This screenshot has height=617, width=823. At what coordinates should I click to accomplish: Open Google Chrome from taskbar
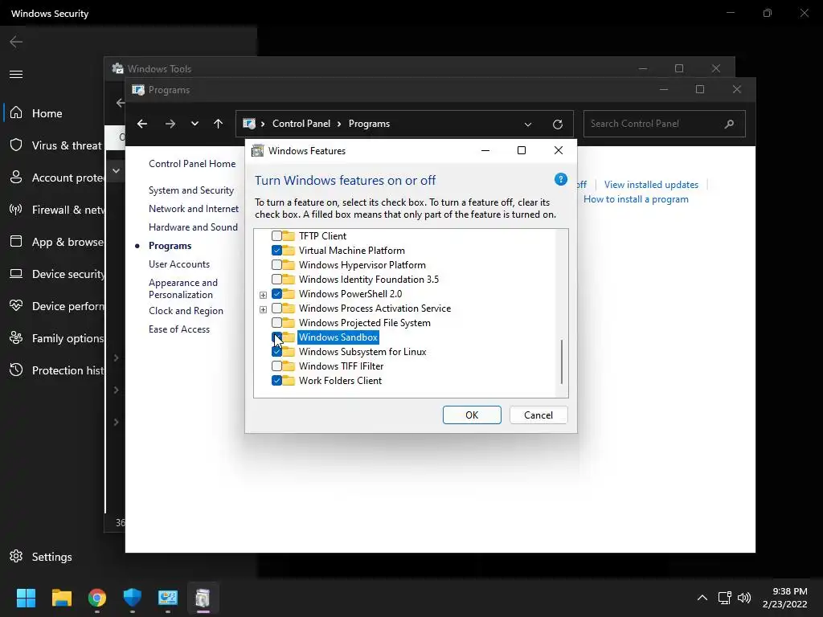pos(97,598)
